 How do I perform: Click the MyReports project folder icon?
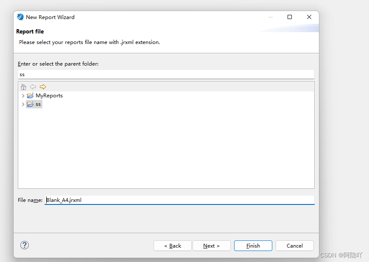point(30,95)
